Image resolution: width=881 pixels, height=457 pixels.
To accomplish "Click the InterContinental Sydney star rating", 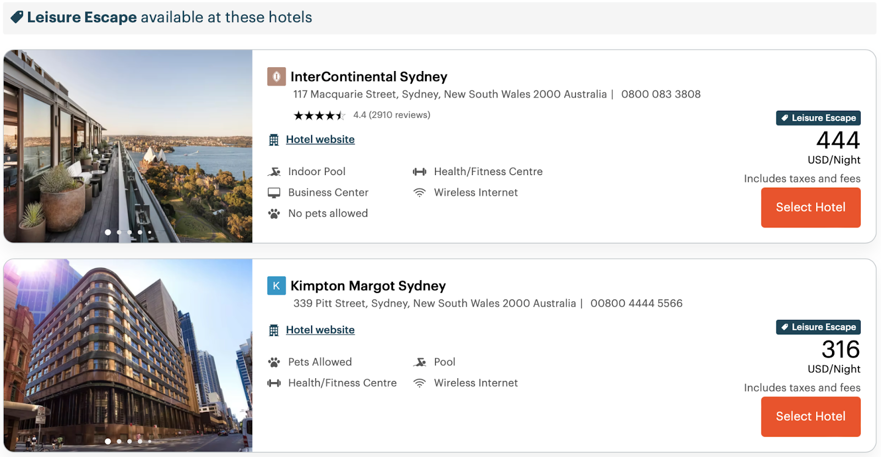I will [x=319, y=116].
